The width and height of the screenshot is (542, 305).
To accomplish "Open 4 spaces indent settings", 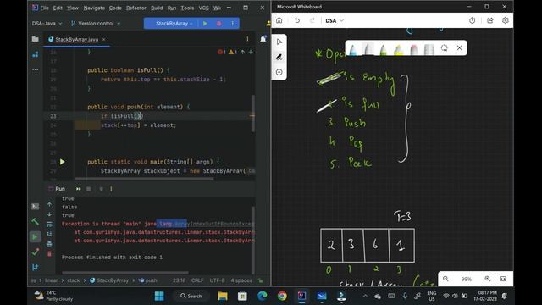I will pyautogui.click(x=241, y=280).
